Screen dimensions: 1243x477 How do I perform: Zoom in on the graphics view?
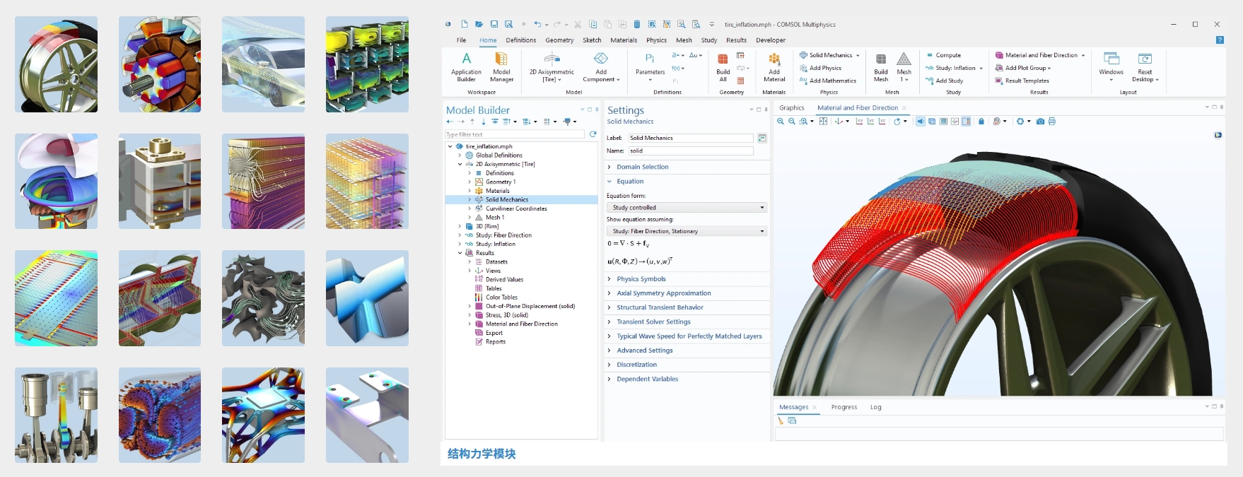click(781, 122)
